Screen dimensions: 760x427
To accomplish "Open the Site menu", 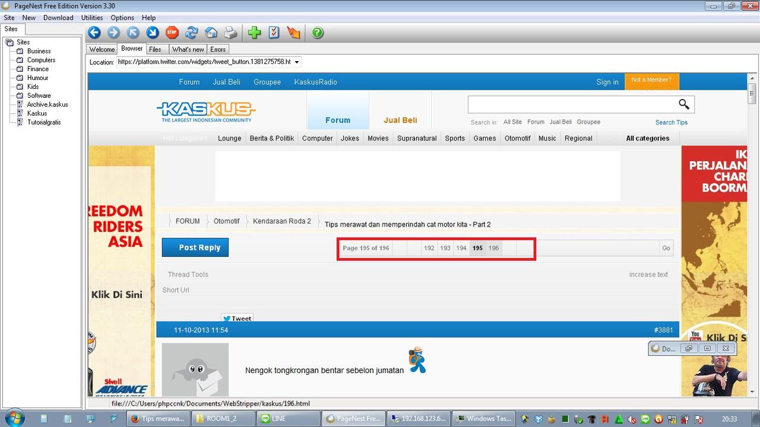I will click(x=9, y=18).
